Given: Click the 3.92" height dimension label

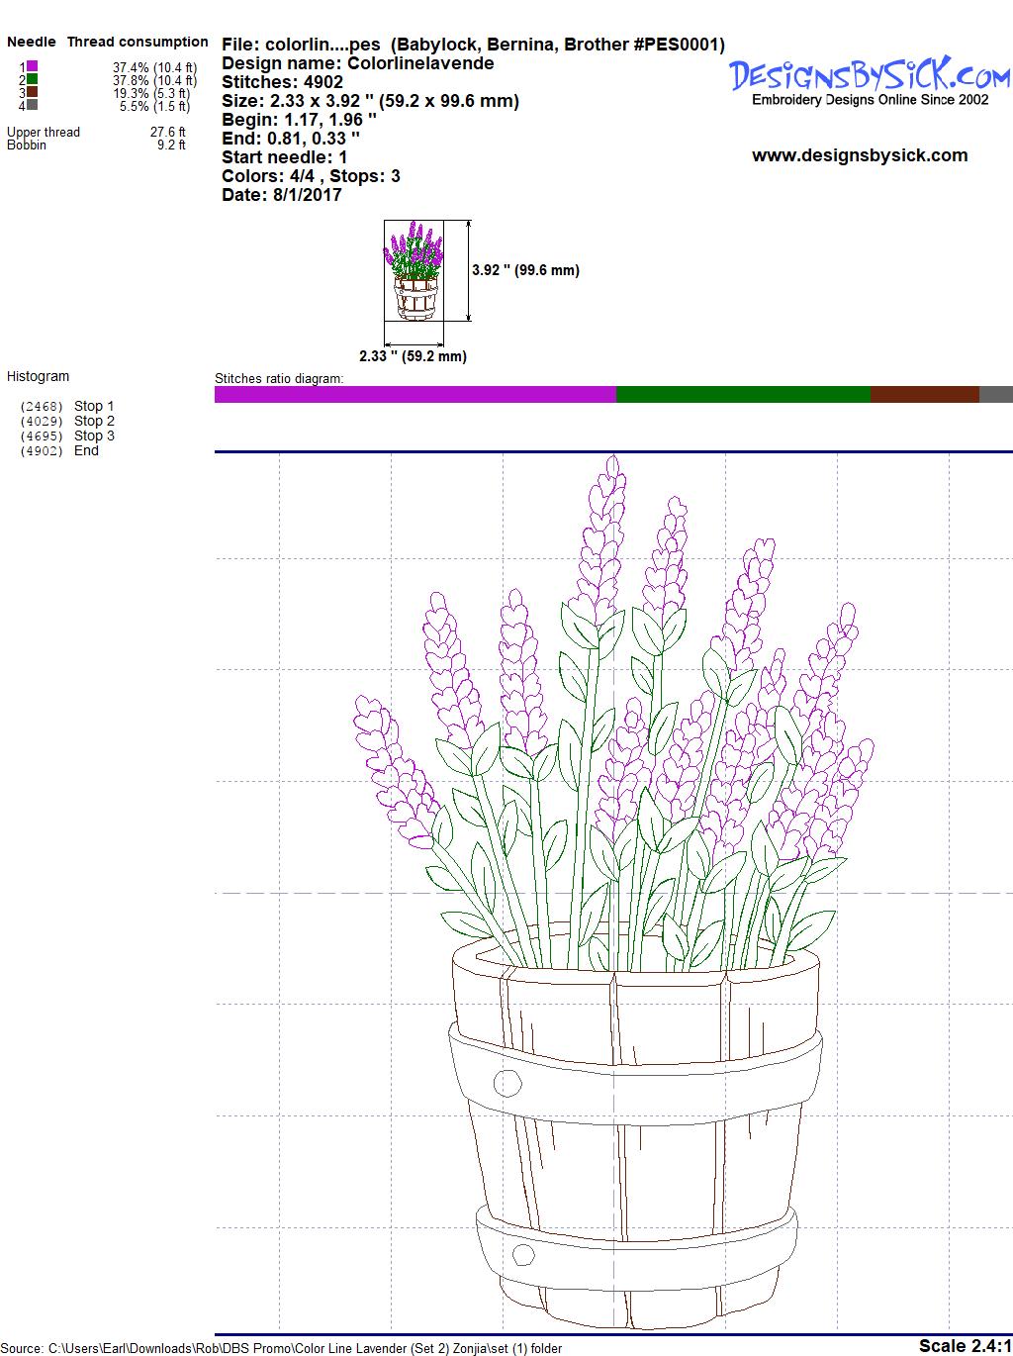Looking at the screenshot, I should [x=525, y=270].
